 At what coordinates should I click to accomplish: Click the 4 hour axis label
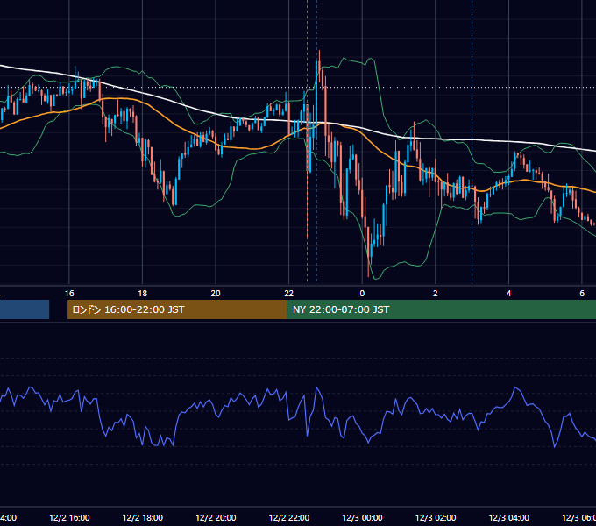pos(508,294)
